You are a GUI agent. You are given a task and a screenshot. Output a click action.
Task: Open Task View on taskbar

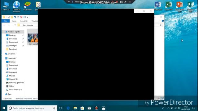click(x=61, y=108)
